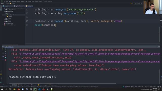This screenshot has height=91, width=162.
Task: Expand Scratches and Consoles node
Action: tap(3, 25)
